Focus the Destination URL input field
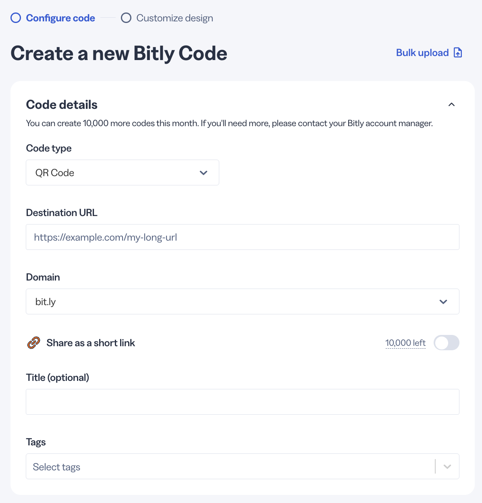 (x=243, y=237)
